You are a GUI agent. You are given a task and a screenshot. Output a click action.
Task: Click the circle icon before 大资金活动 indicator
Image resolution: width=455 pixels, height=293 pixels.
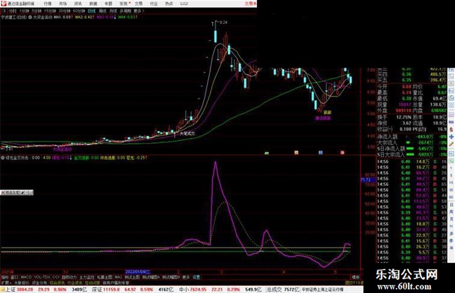tap(30, 17)
